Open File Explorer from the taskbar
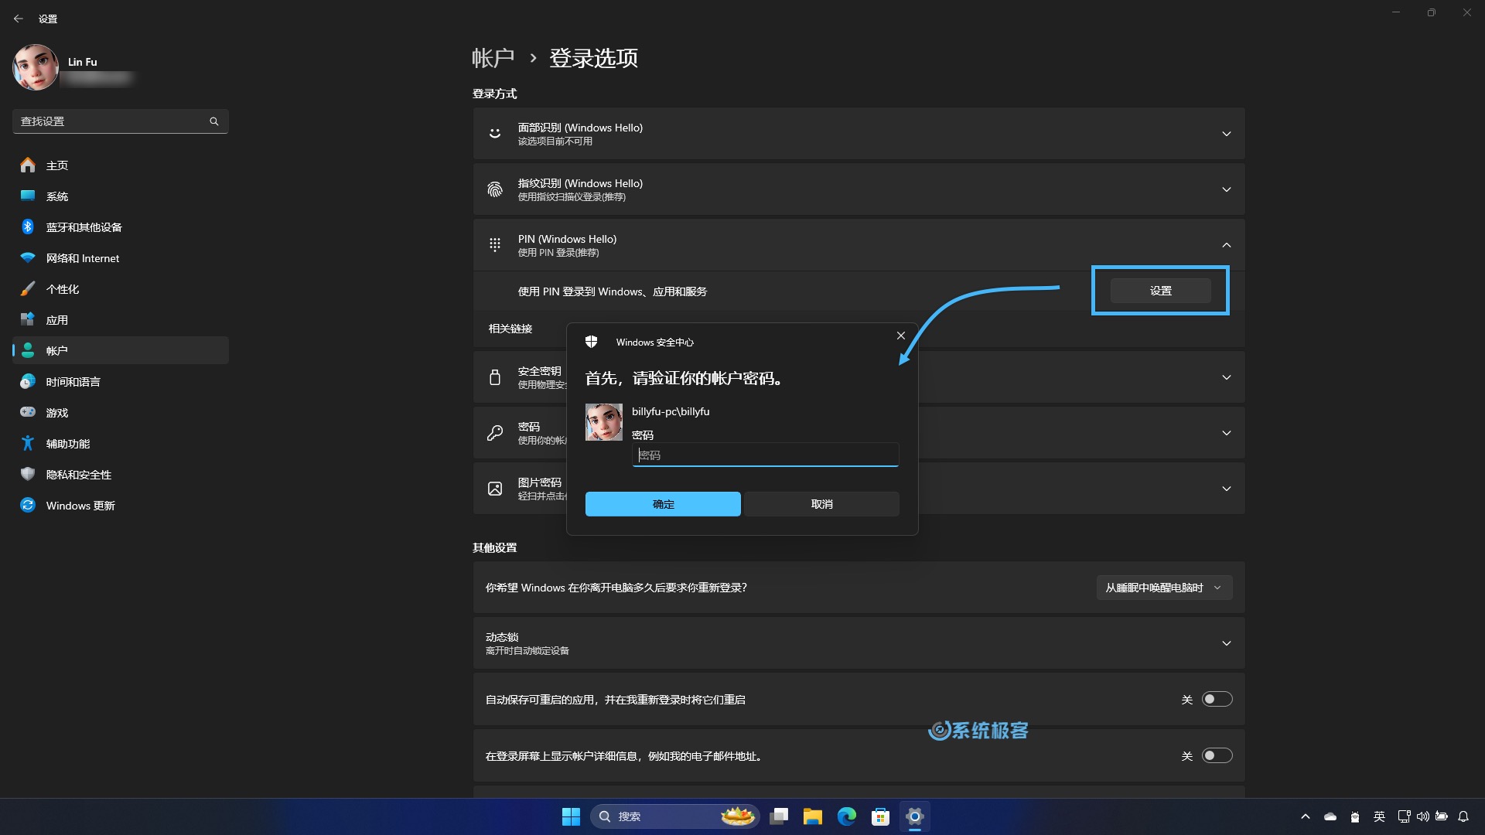The width and height of the screenshot is (1485, 835). click(812, 816)
